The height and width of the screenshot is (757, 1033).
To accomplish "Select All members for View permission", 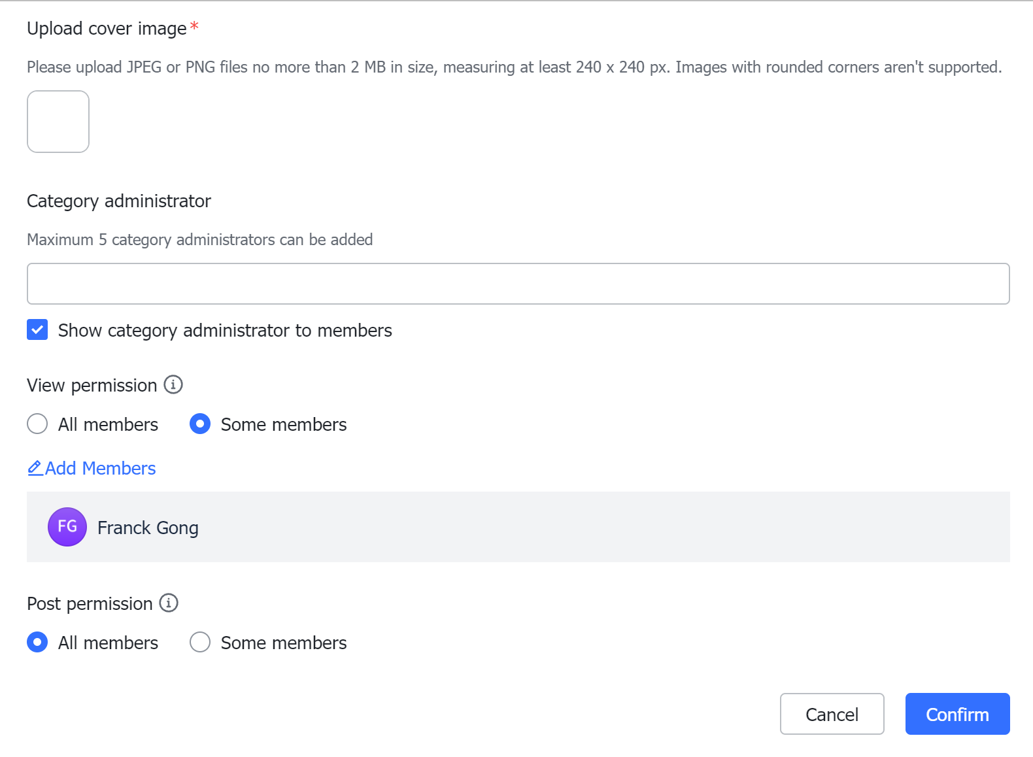I will [x=37, y=424].
